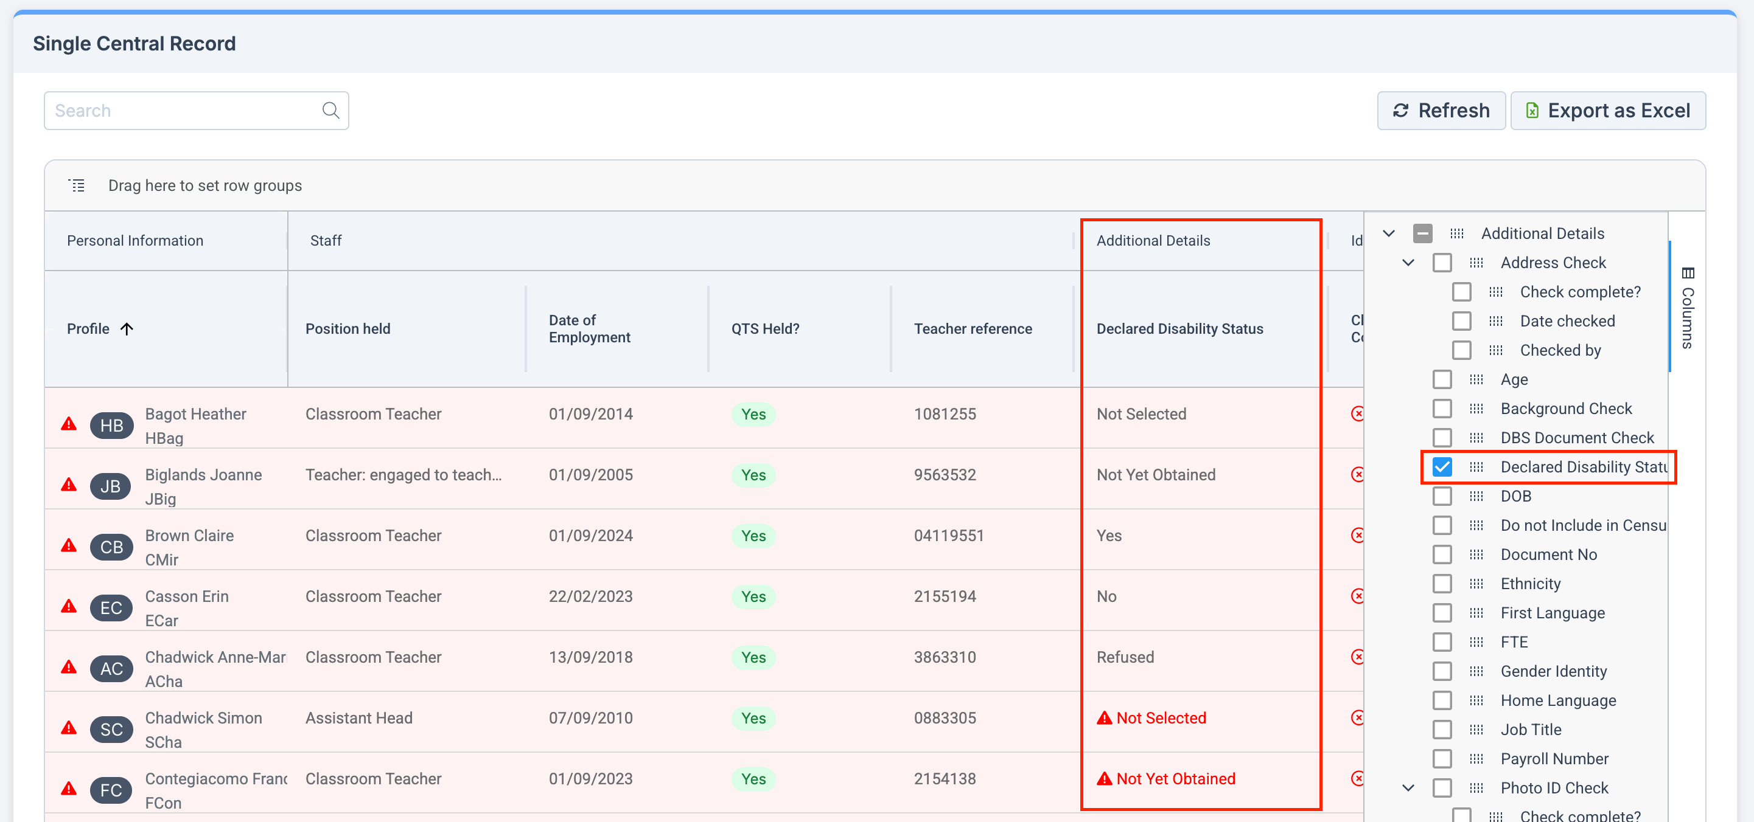Sort by Declared Disability Status column header
1754x822 pixels.
click(1179, 329)
